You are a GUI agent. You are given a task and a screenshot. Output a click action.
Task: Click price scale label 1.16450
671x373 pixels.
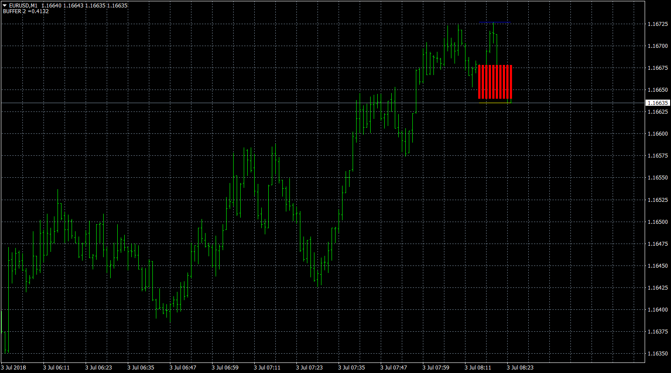click(658, 266)
